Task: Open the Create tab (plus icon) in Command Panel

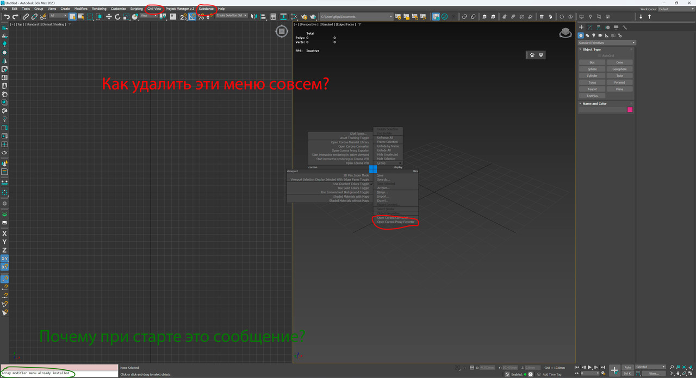Action: coord(581,27)
